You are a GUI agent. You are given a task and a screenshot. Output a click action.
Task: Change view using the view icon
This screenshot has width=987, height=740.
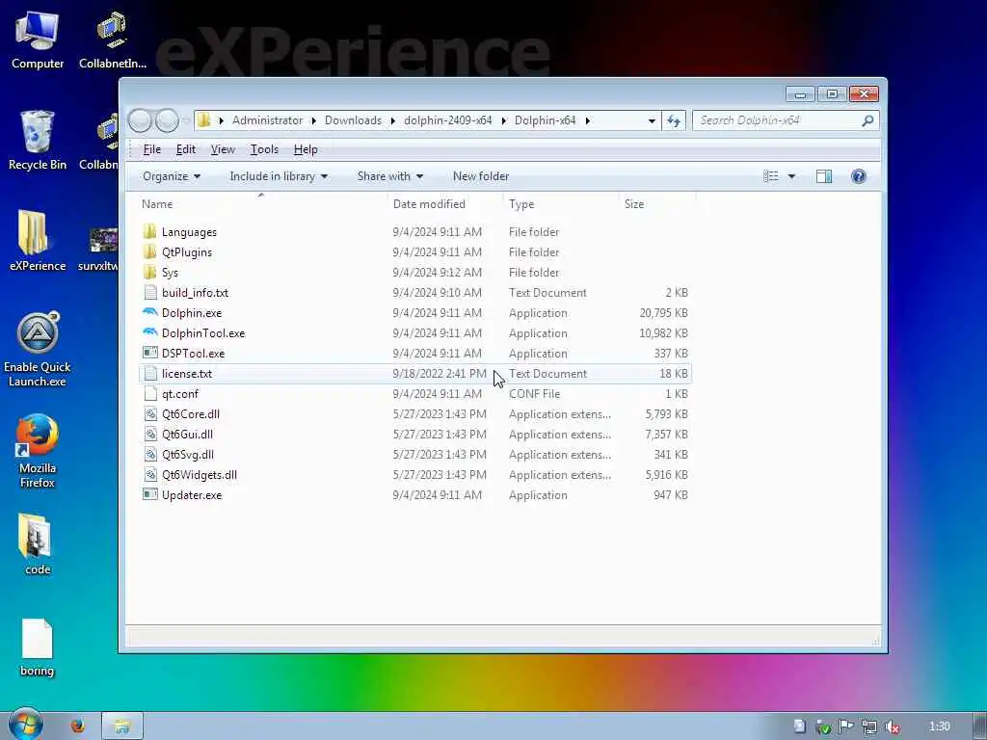770,176
